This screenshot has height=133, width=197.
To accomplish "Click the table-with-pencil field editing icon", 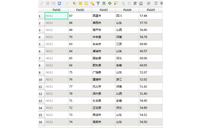I will (135, 4).
